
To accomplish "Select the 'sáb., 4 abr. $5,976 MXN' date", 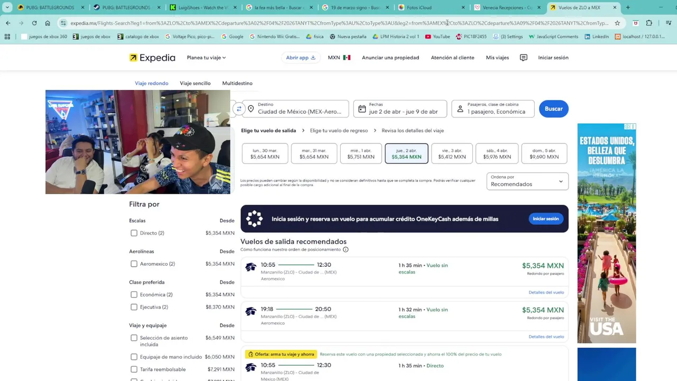I will (497, 153).
